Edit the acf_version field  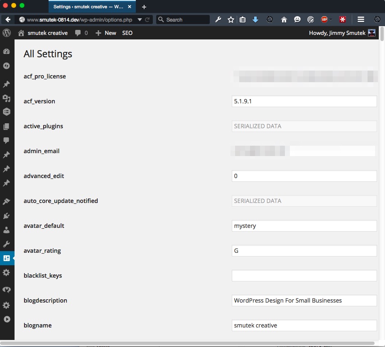click(x=304, y=101)
